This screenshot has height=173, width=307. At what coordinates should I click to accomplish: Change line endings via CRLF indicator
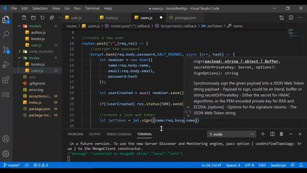(x=262, y=165)
